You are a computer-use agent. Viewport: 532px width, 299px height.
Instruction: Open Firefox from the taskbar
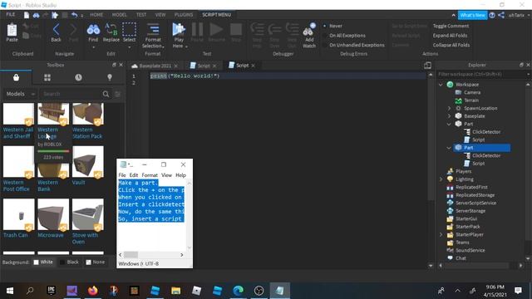[92, 291]
